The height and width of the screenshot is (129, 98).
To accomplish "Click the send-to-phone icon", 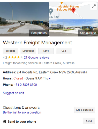I will (4, 122).
